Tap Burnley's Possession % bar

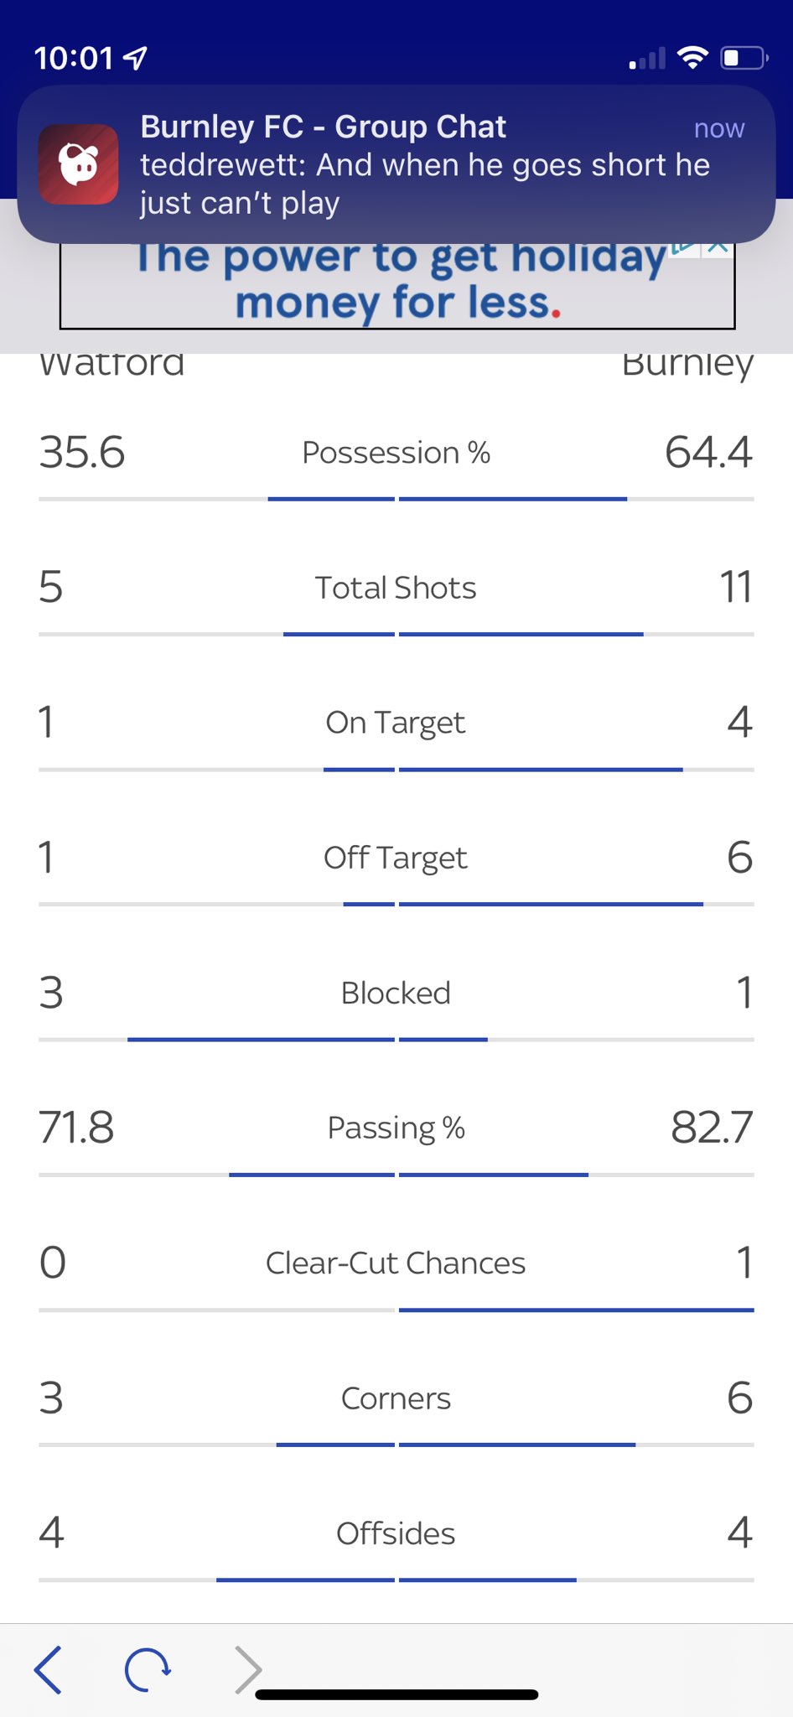pyautogui.click(x=513, y=499)
